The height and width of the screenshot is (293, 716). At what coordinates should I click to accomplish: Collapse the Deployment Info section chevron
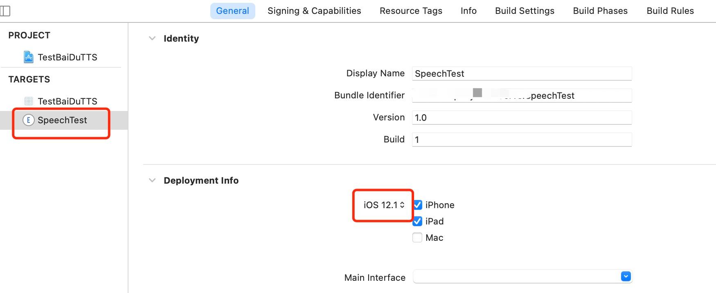point(152,180)
